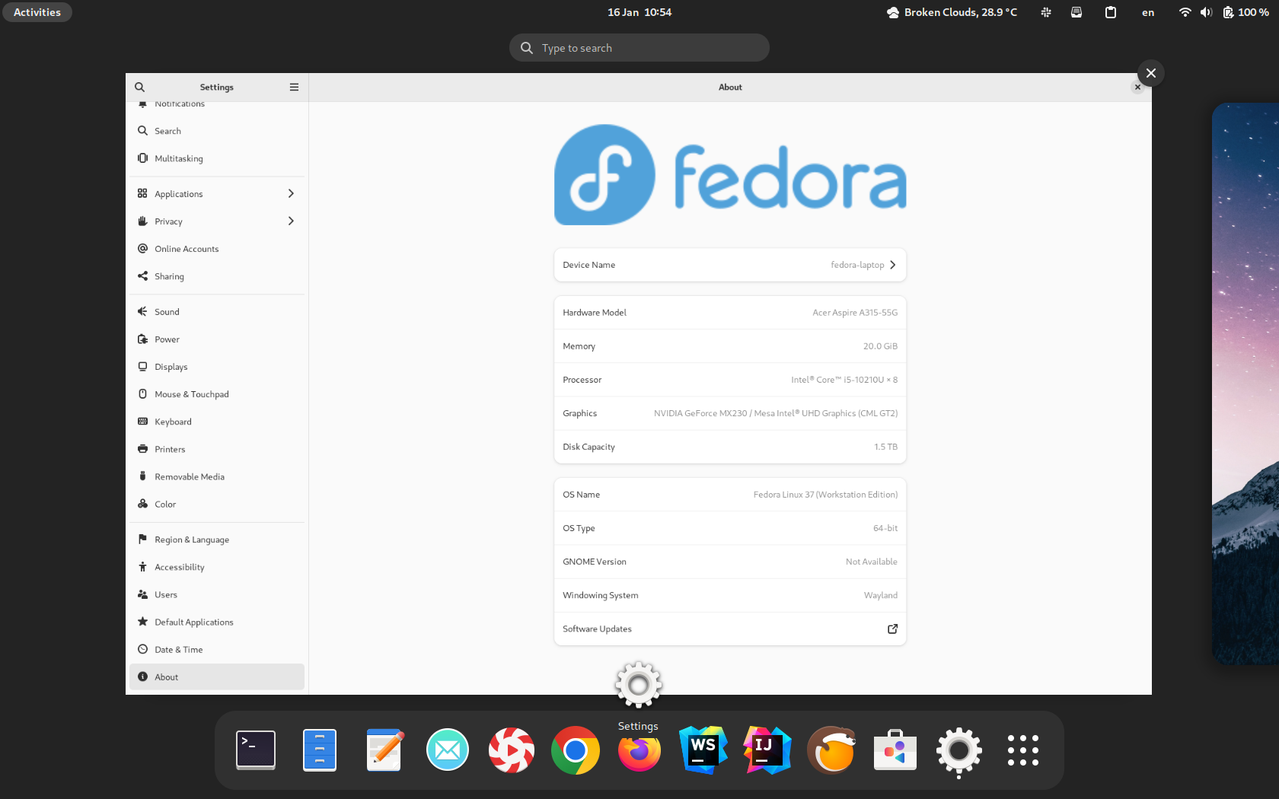Select the Sound speaker icon in sidebar
Screen dimensions: 1279x799
[x=142, y=312]
